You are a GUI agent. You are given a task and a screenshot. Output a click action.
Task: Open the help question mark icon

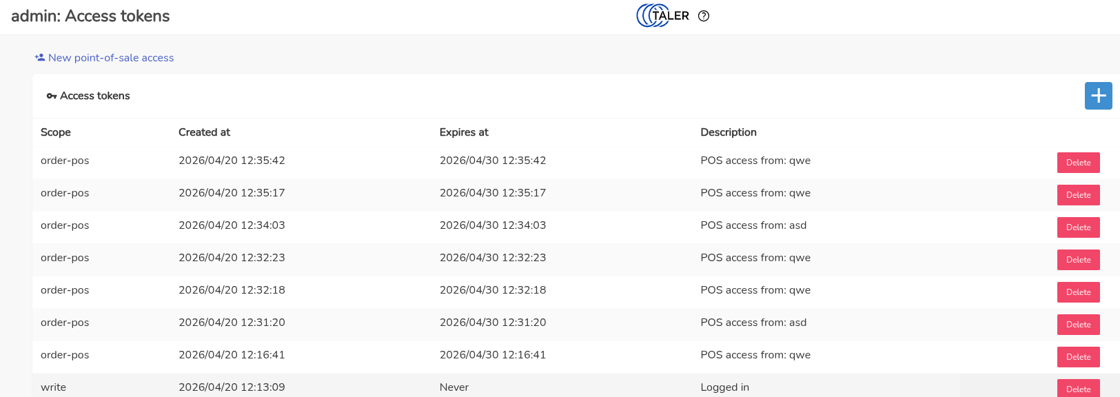tap(704, 17)
